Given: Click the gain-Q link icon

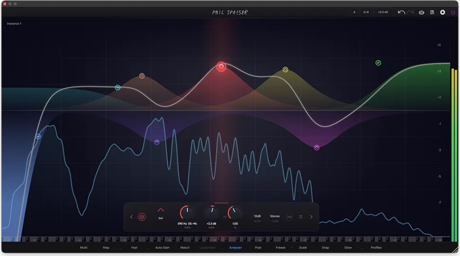Looking at the screenshot, I should (x=225, y=217).
